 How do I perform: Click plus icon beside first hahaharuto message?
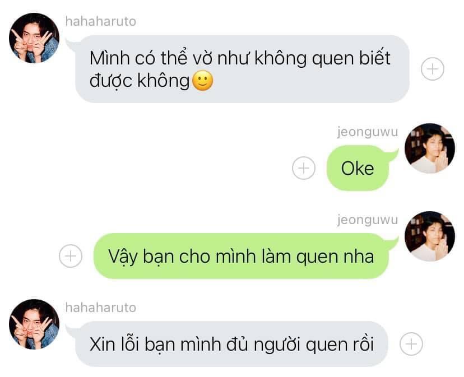point(432,69)
